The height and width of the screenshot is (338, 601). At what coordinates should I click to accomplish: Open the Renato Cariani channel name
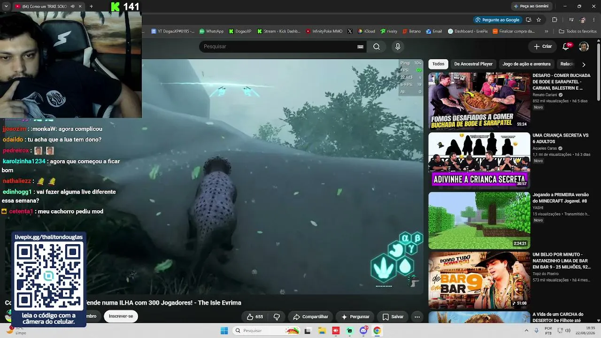coord(545,94)
